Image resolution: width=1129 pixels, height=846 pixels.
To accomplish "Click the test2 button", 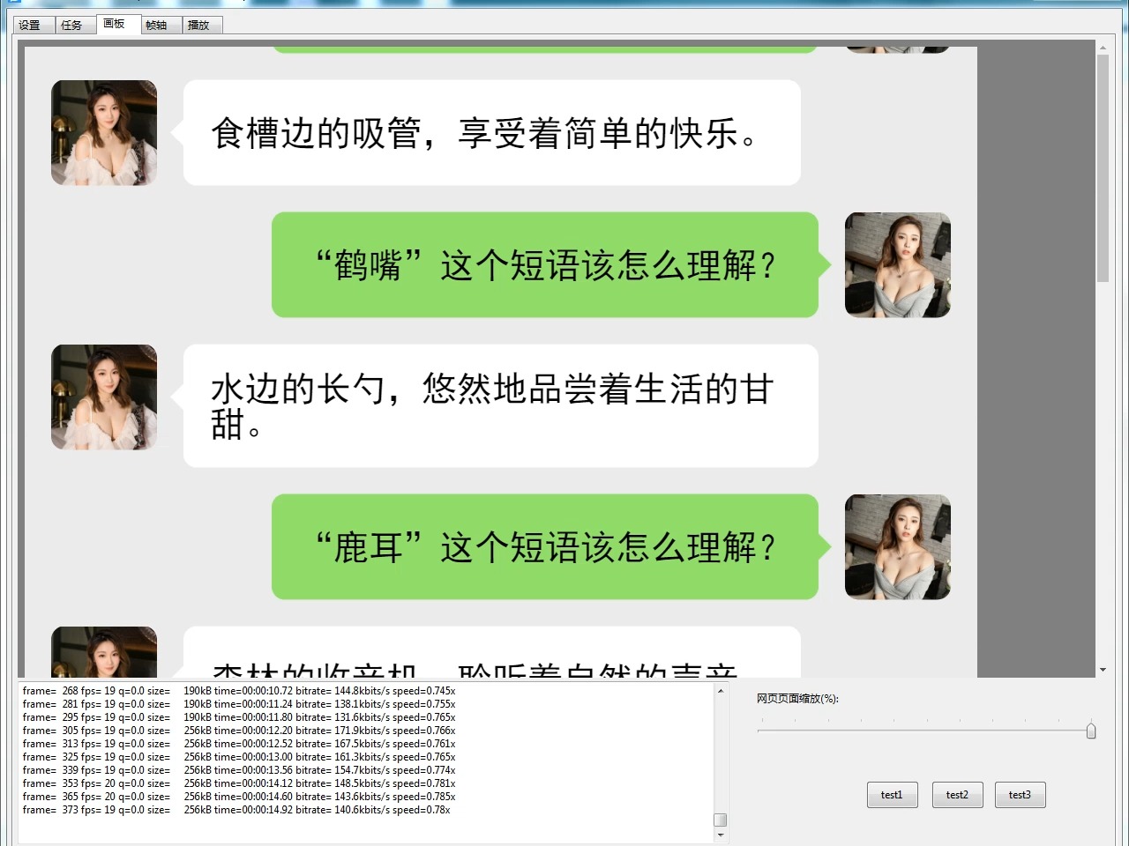I will click(957, 795).
